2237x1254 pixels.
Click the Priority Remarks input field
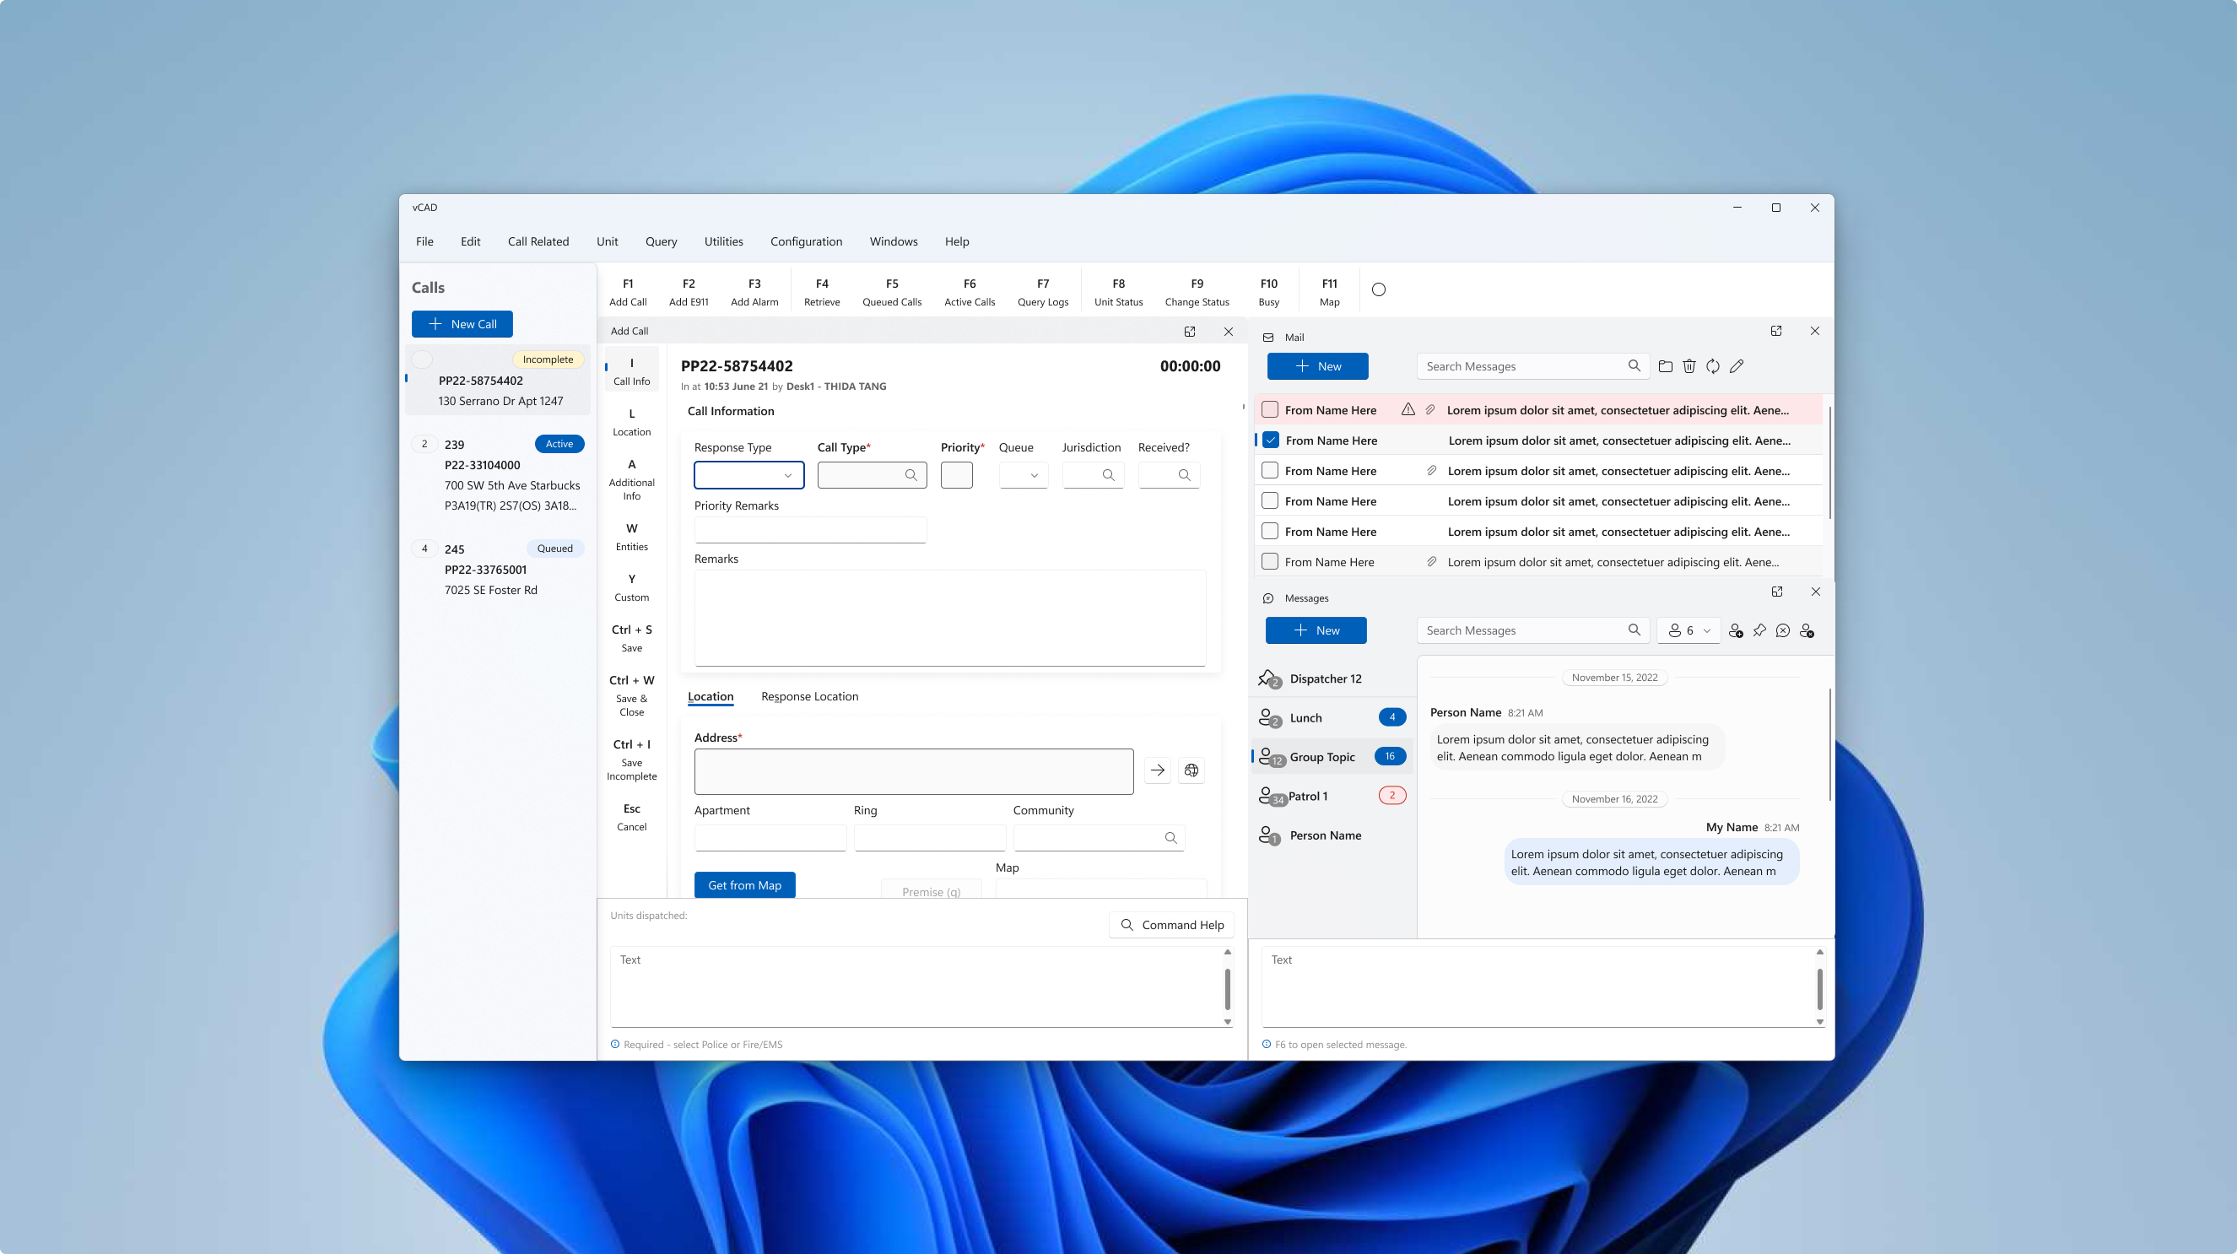click(x=810, y=530)
